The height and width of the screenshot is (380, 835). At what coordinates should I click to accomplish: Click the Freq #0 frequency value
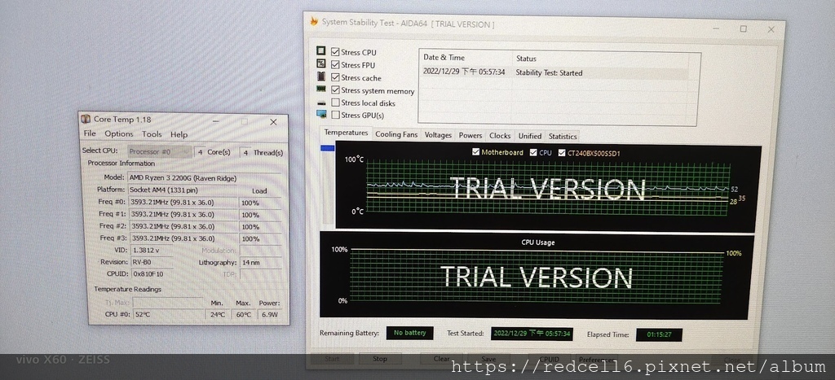click(x=183, y=203)
